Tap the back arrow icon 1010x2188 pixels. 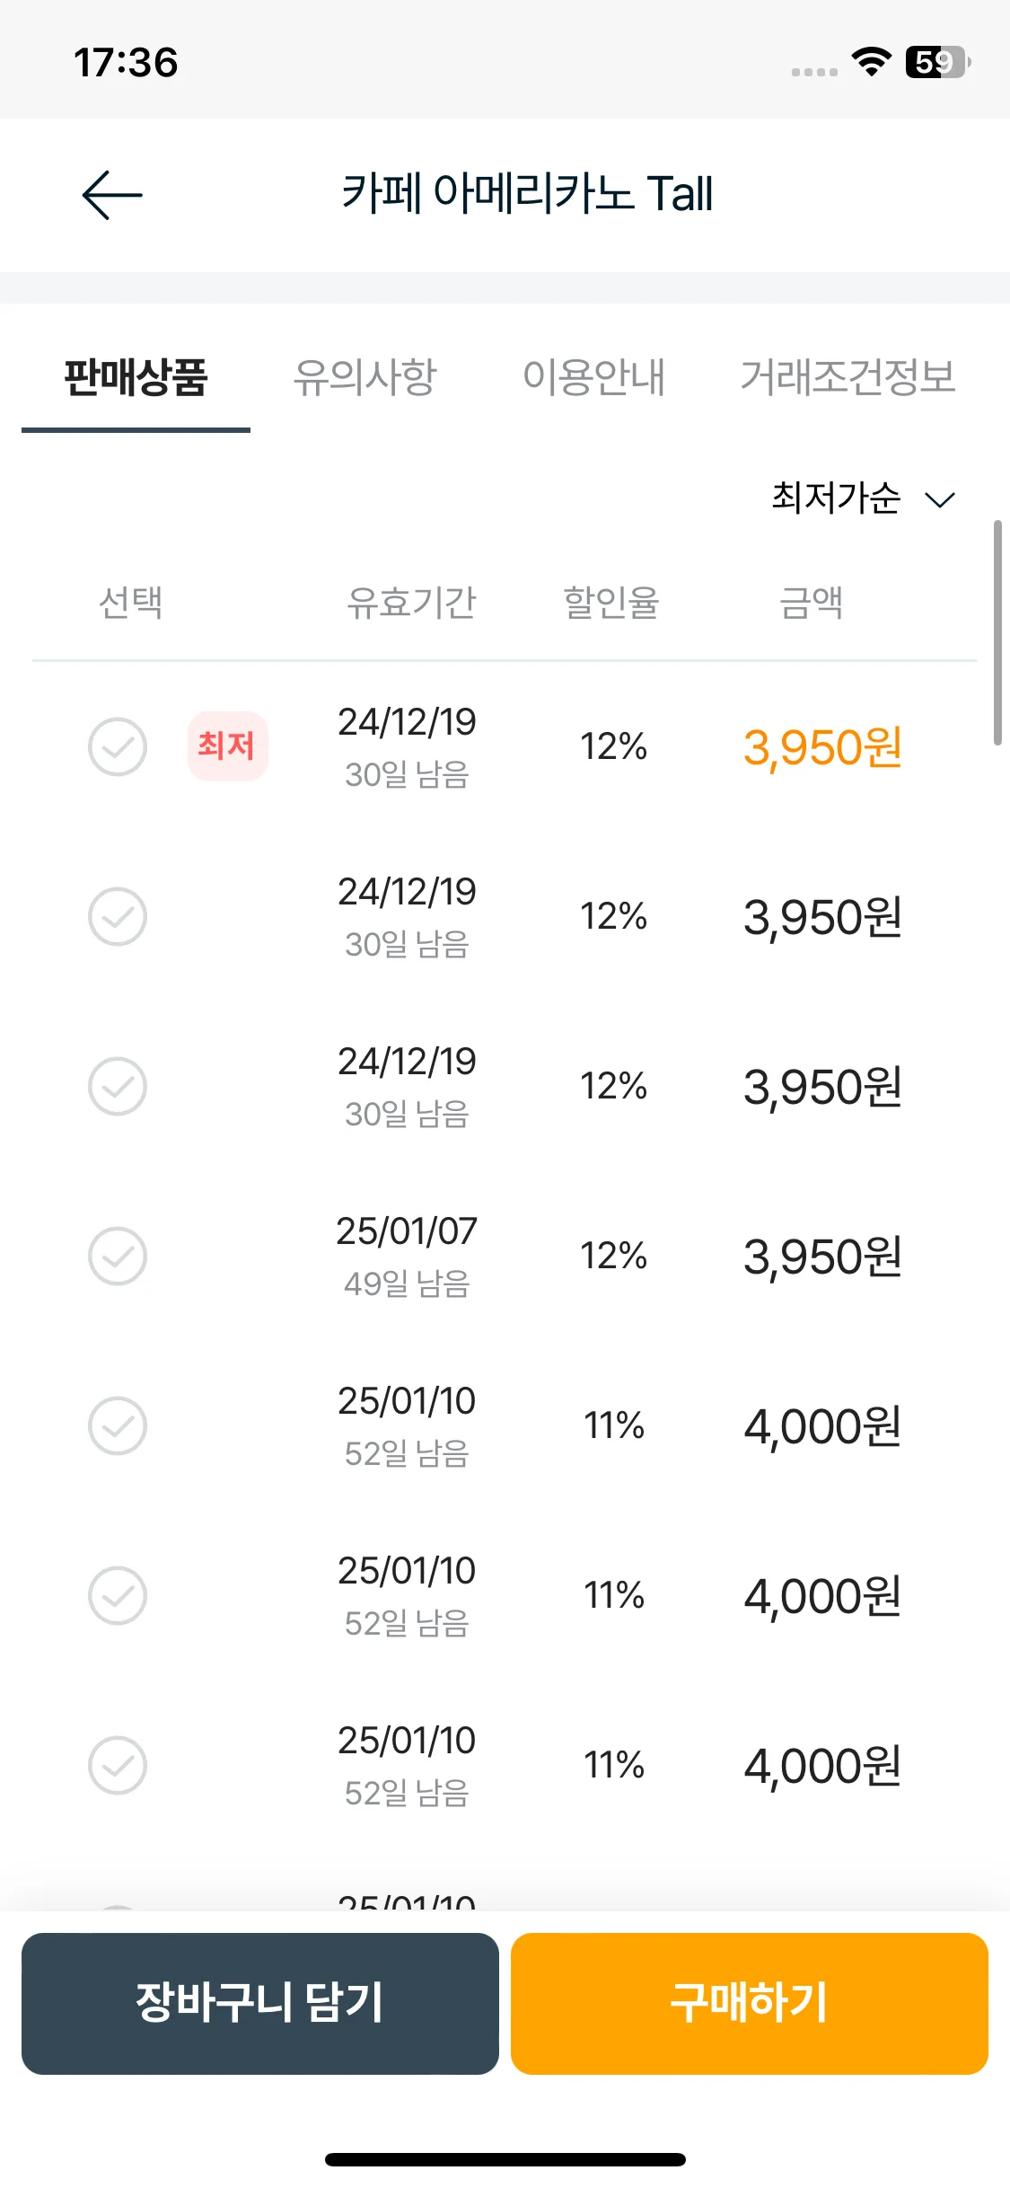pos(112,194)
